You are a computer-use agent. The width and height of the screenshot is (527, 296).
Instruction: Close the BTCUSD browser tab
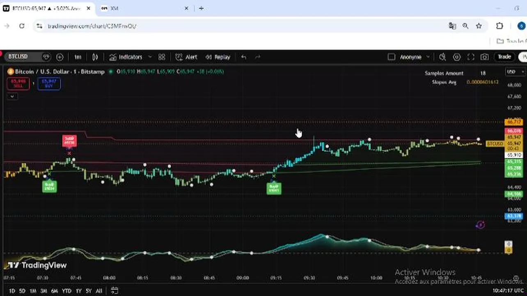[x=88, y=8]
